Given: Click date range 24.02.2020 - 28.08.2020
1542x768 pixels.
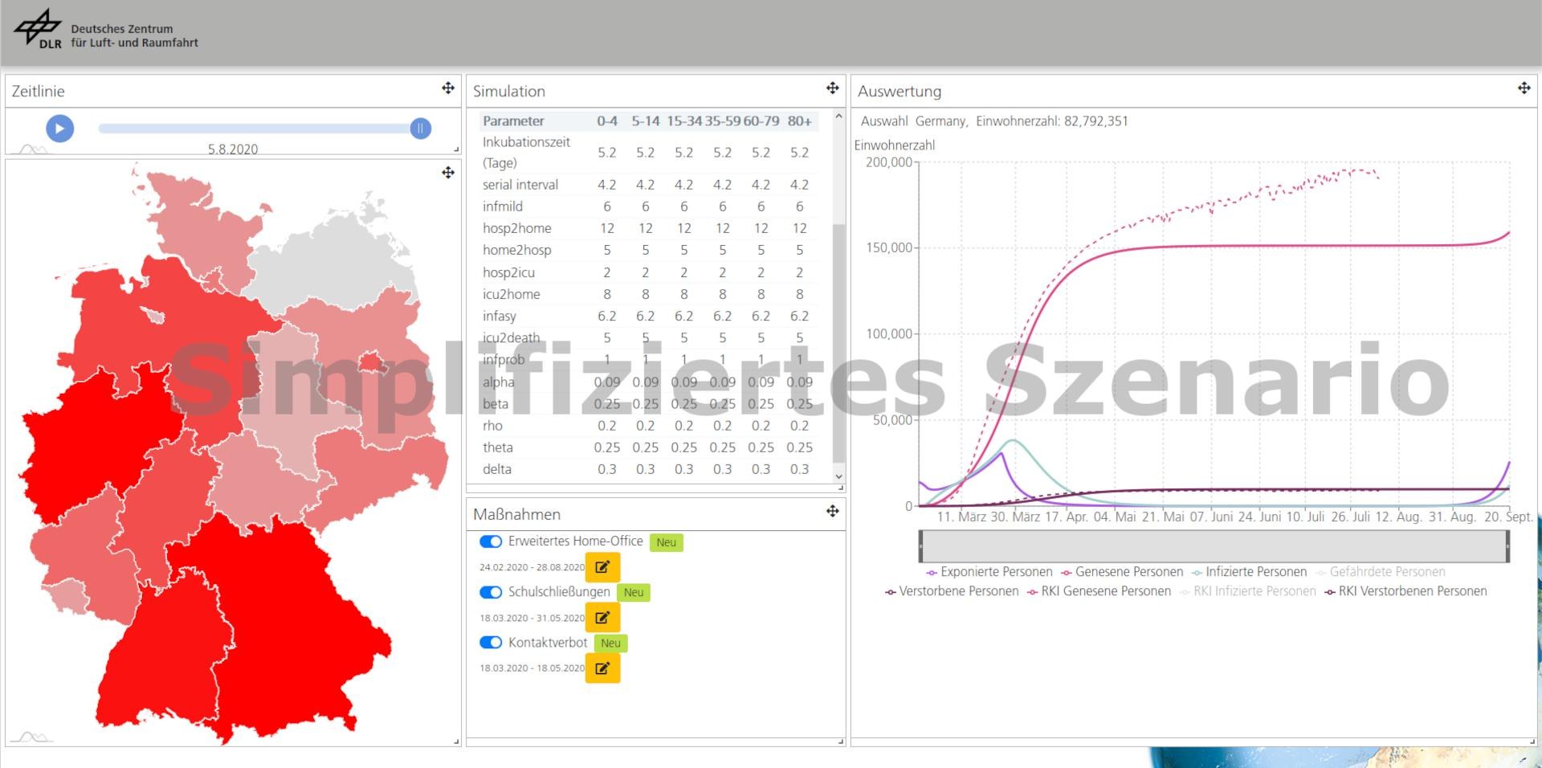Looking at the screenshot, I should click(532, 567).
